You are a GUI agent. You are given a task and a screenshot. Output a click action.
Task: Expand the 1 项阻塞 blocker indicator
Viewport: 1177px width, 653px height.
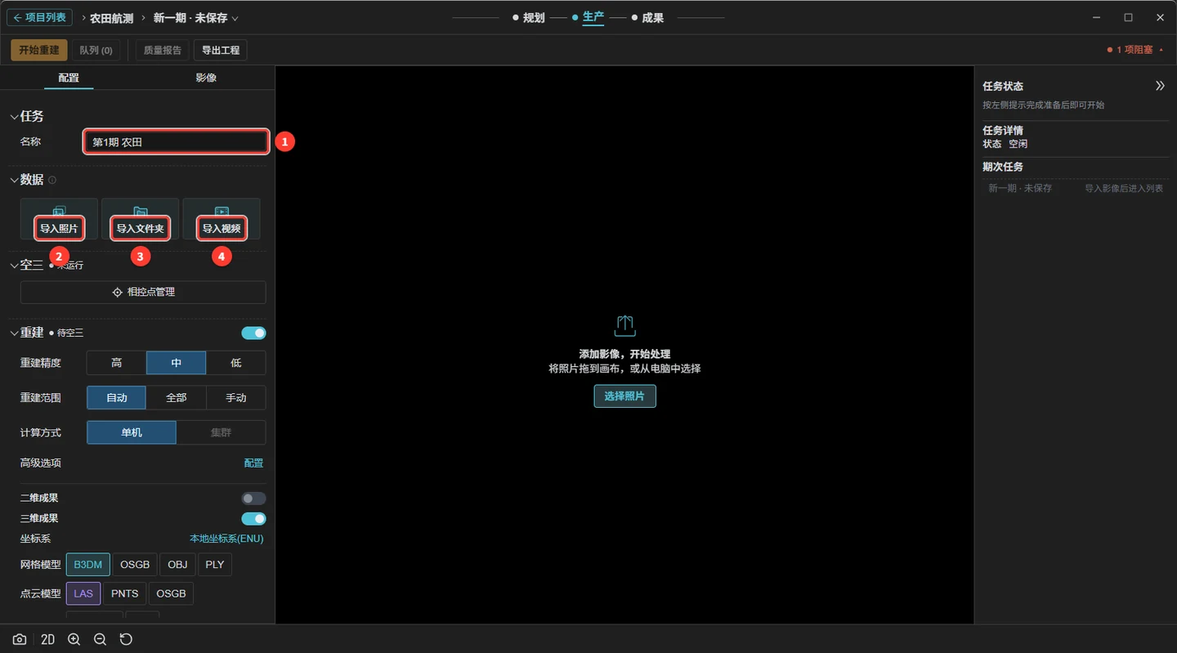[1134, 50]
